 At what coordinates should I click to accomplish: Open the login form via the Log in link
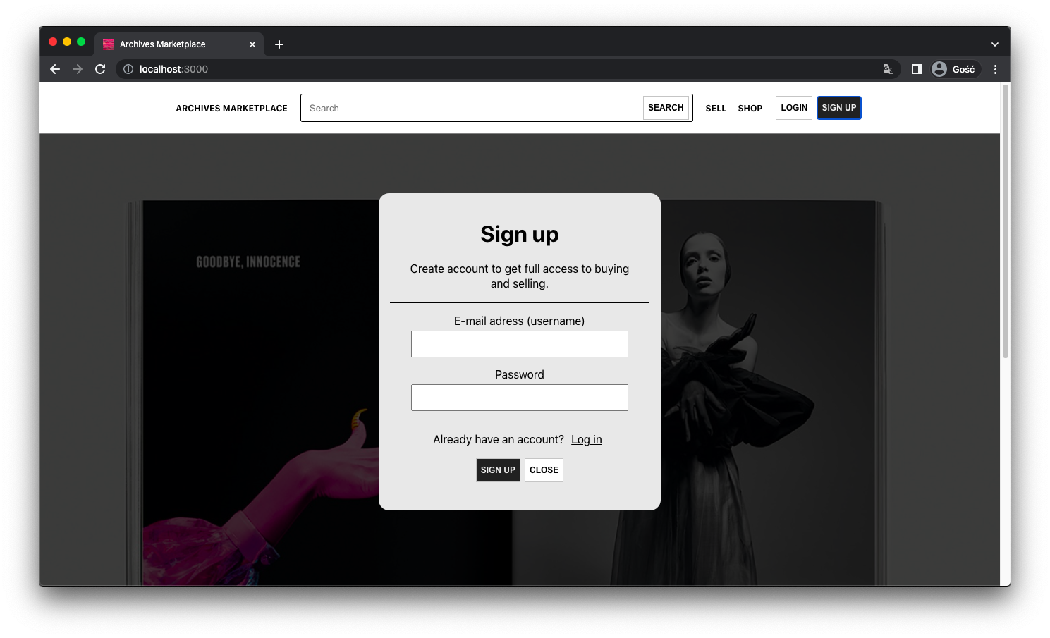pos(586,439)
